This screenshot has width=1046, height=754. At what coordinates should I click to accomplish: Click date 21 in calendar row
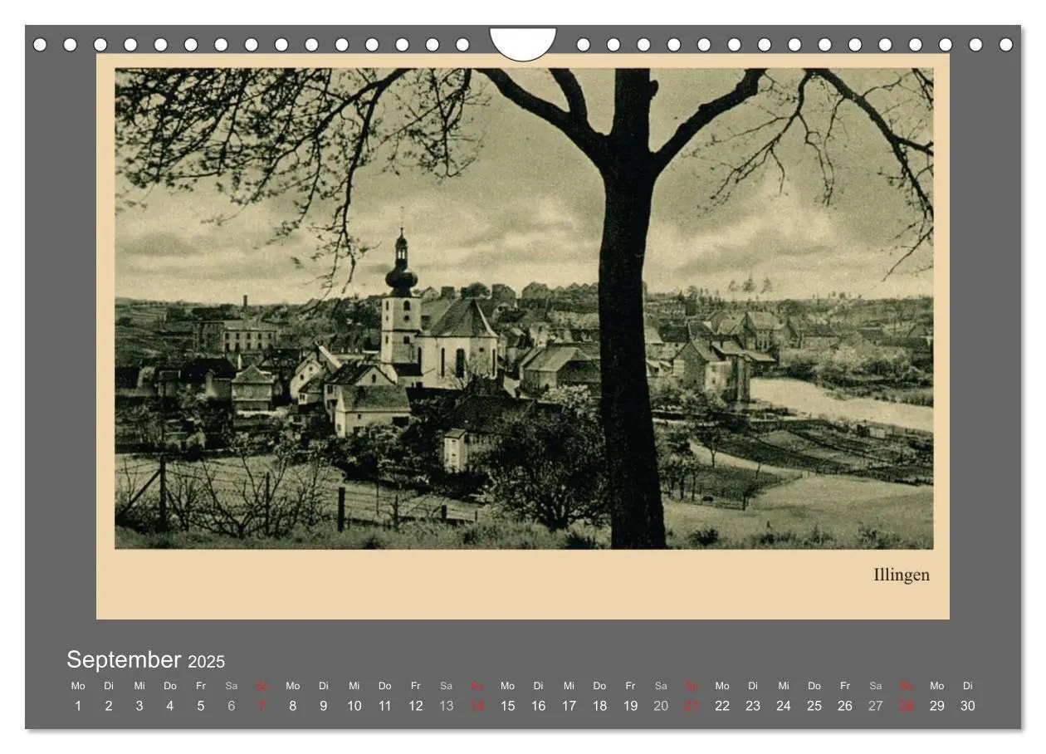(692, 706)
